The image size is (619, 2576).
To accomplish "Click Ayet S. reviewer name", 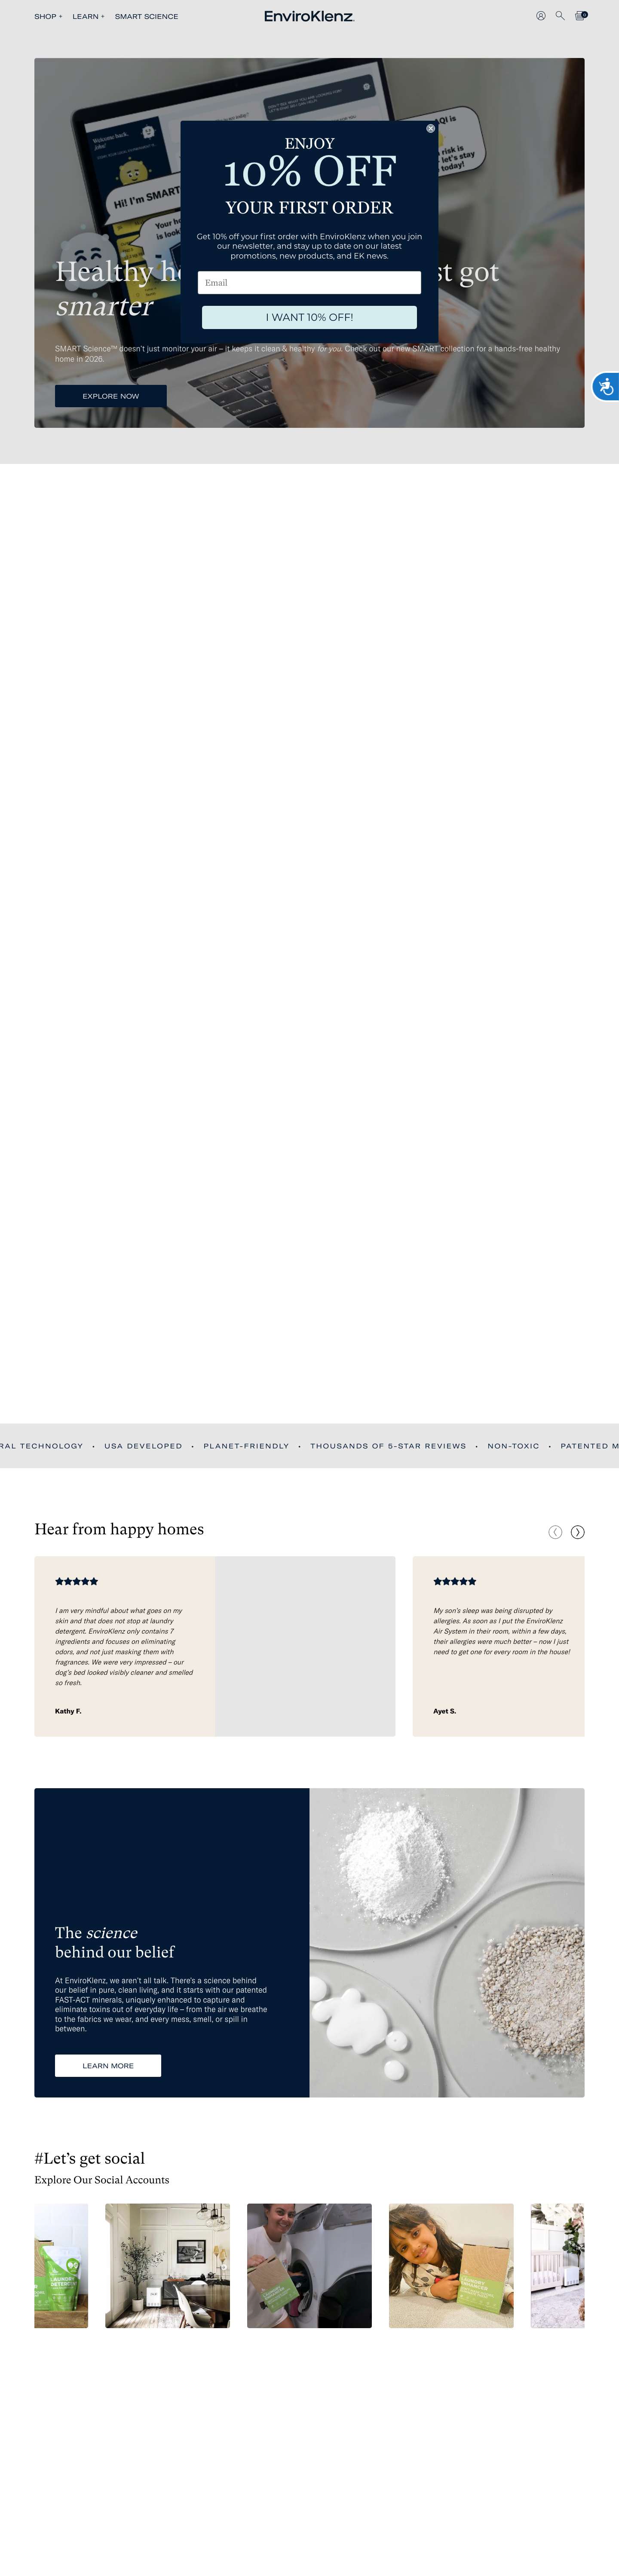I will coord(444,1711).
